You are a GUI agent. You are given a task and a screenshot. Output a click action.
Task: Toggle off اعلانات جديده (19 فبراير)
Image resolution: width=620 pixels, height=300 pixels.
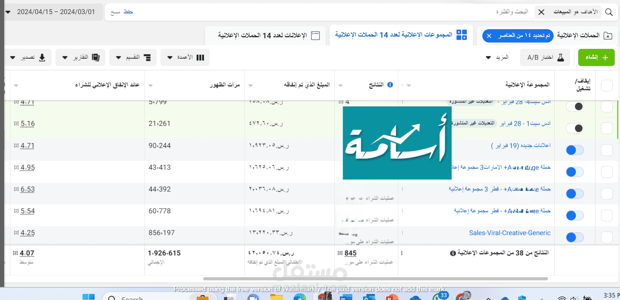tap(575, 150)
